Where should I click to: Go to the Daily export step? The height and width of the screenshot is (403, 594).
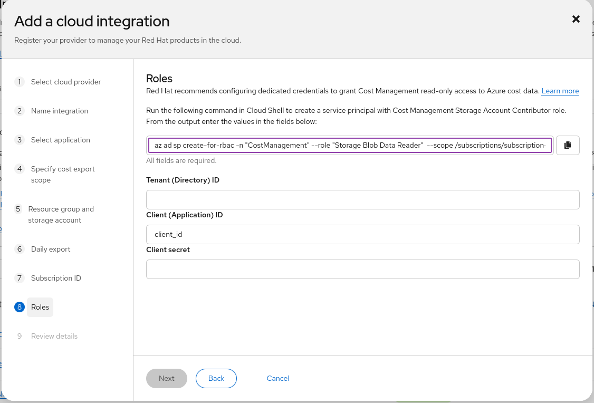click(x=50, y=249)
